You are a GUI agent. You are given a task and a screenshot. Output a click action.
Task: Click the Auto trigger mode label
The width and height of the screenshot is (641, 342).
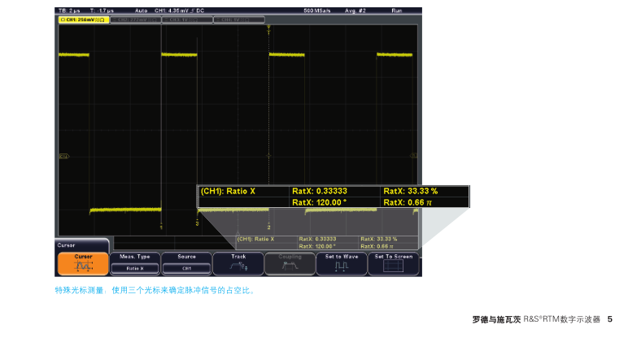[x=141, y=11]
